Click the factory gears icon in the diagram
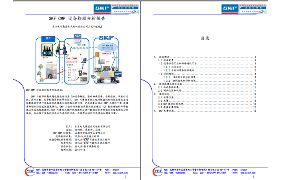Viewport: 281px width, 180px height. [47, 50]
